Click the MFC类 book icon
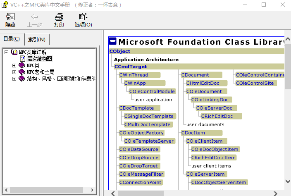This screenshot has width=291, height=196. (22, 65)
